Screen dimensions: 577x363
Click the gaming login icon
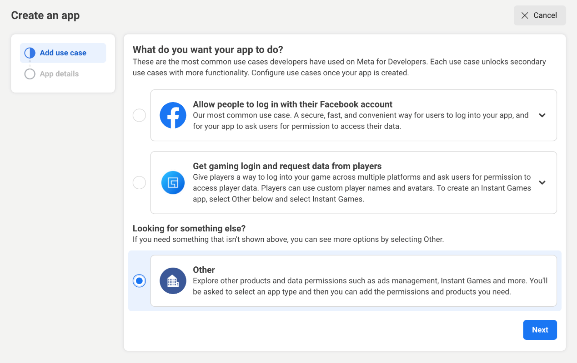pyautogui.click(x=173, y=182)
